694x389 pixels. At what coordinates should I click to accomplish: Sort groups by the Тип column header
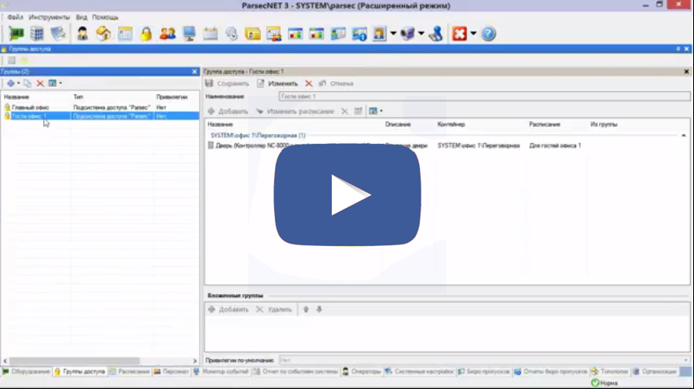(x=78, y=97)
